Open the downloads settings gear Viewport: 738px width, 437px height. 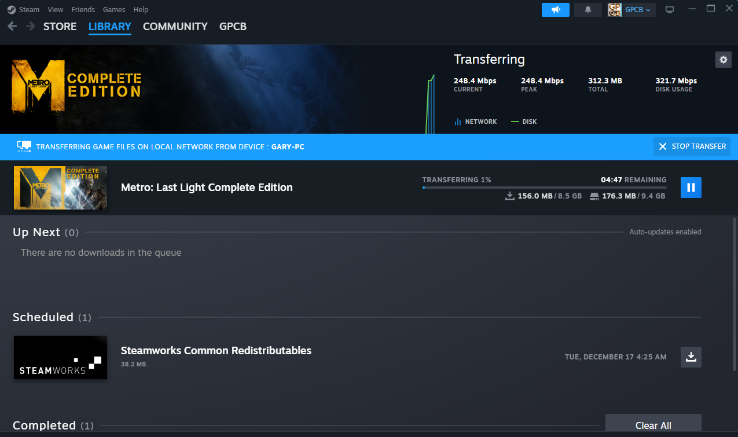coord(722,59)
